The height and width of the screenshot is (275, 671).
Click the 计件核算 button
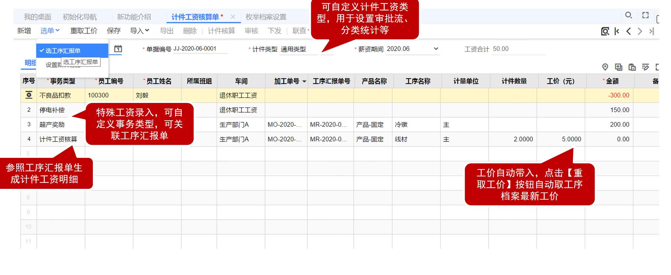click(x=222, y=31)
